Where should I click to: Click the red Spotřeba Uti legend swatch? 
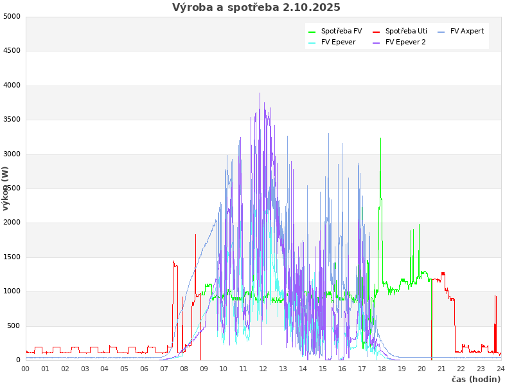377,32
